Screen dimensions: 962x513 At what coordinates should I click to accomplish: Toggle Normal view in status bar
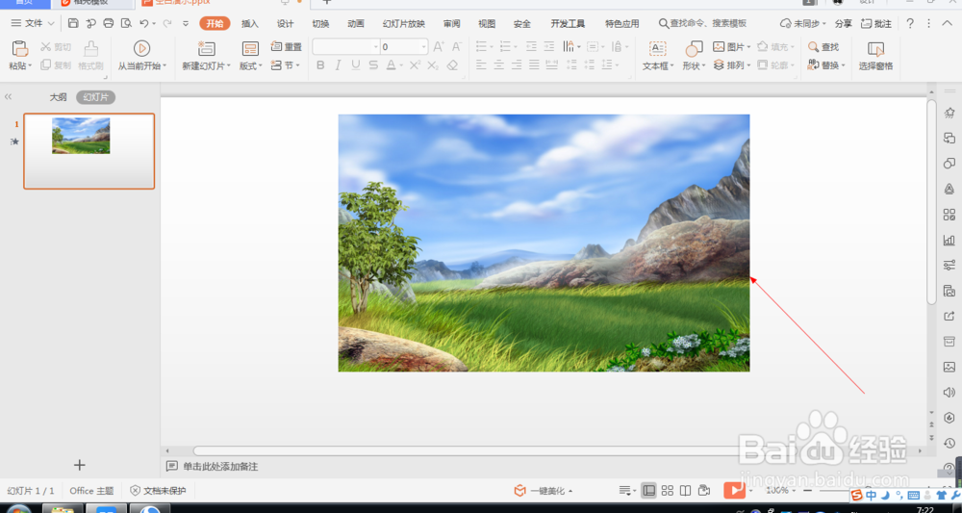pos(648,490)
